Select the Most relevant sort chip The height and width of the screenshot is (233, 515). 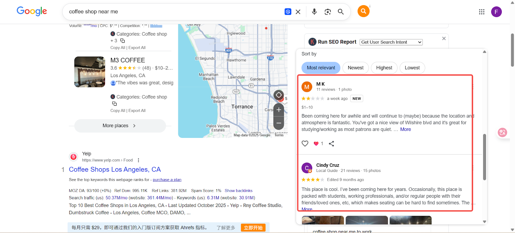pos(321,68)
